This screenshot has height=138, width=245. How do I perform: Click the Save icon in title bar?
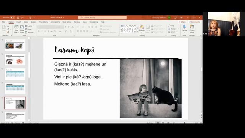18,18
